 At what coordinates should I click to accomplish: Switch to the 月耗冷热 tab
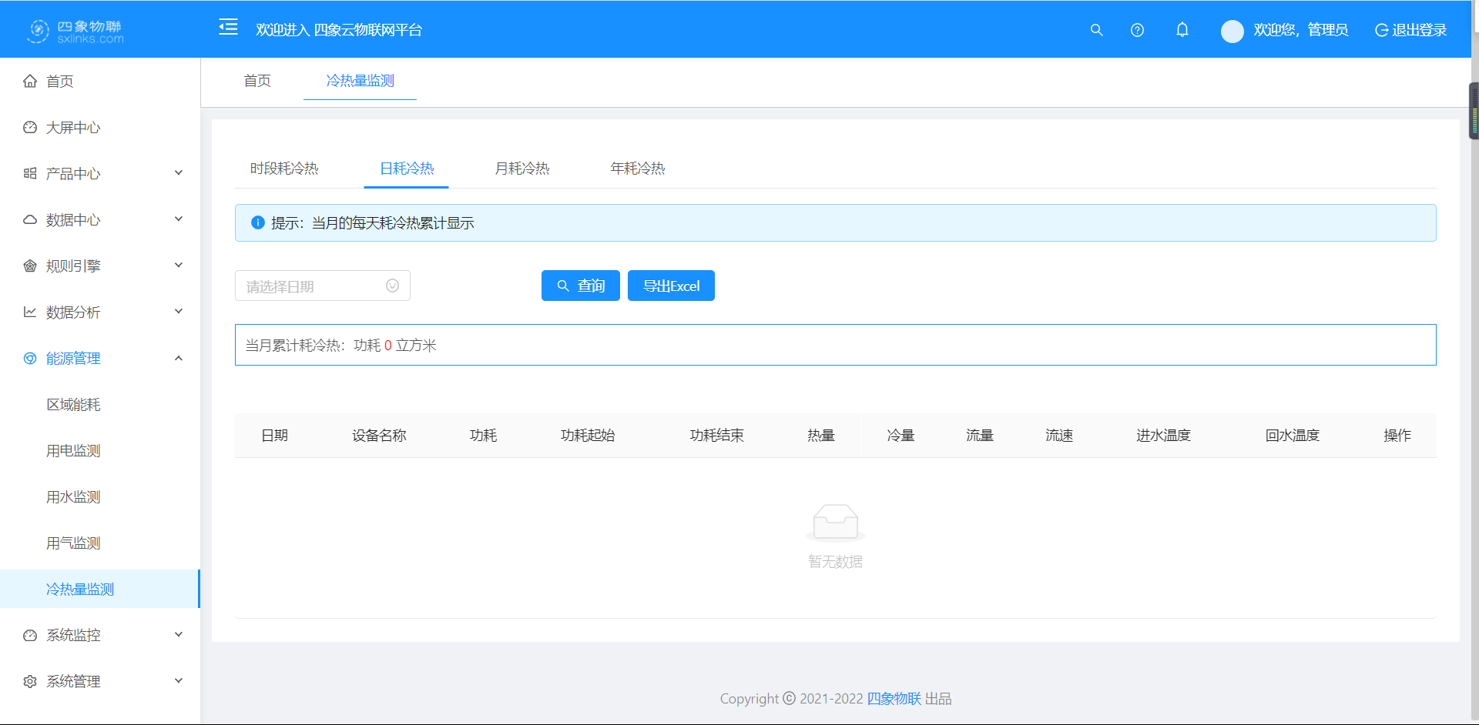[522, 169]
